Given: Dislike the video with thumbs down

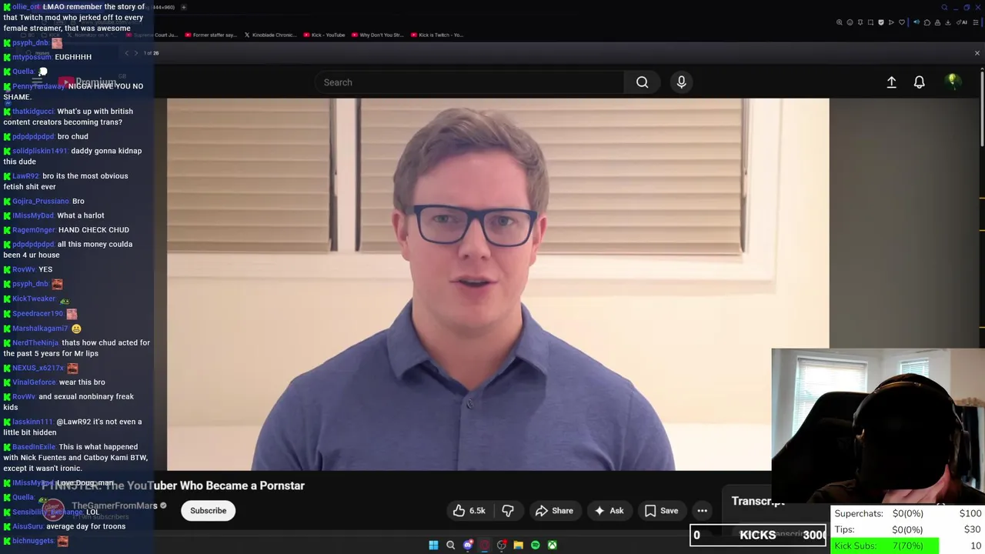Looking at the screenshot, I should (508, 510).
